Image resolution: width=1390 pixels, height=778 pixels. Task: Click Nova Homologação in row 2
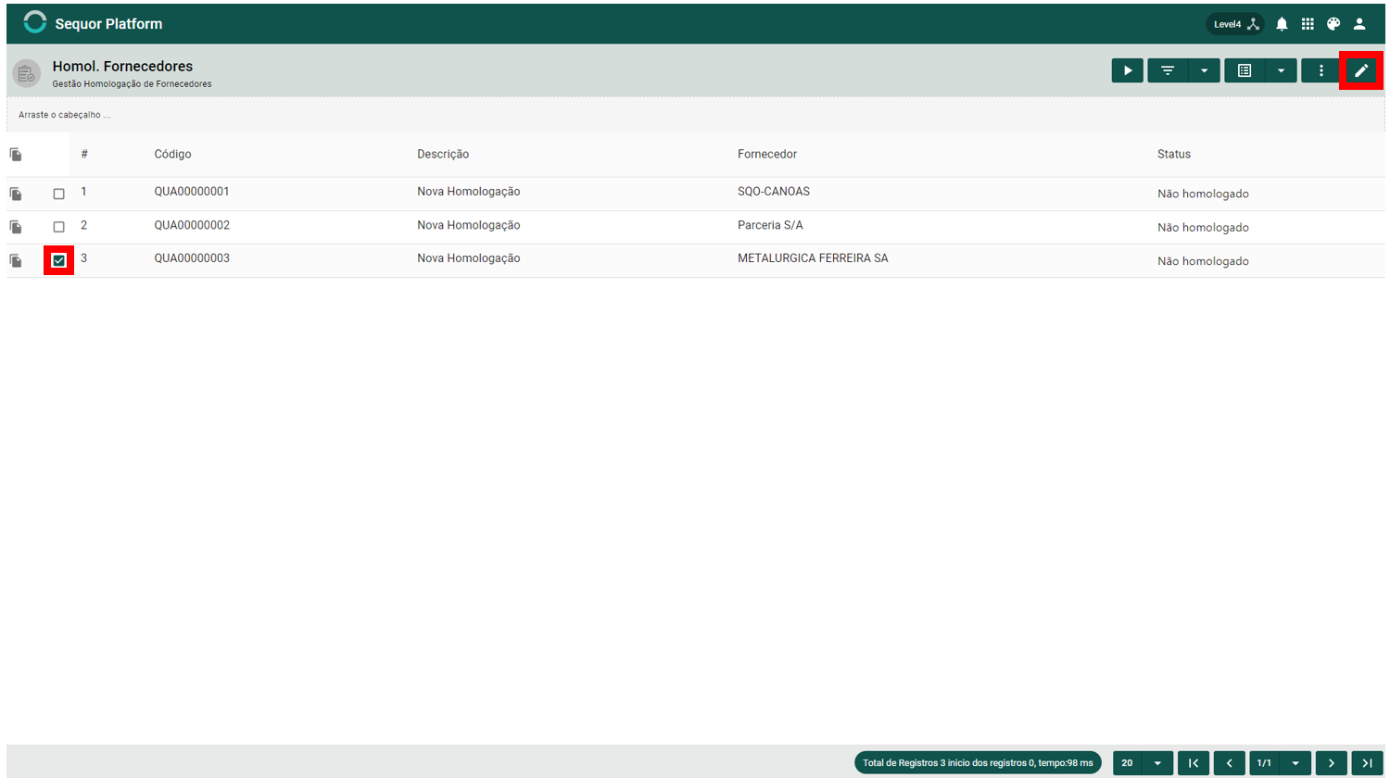(469, 225)
